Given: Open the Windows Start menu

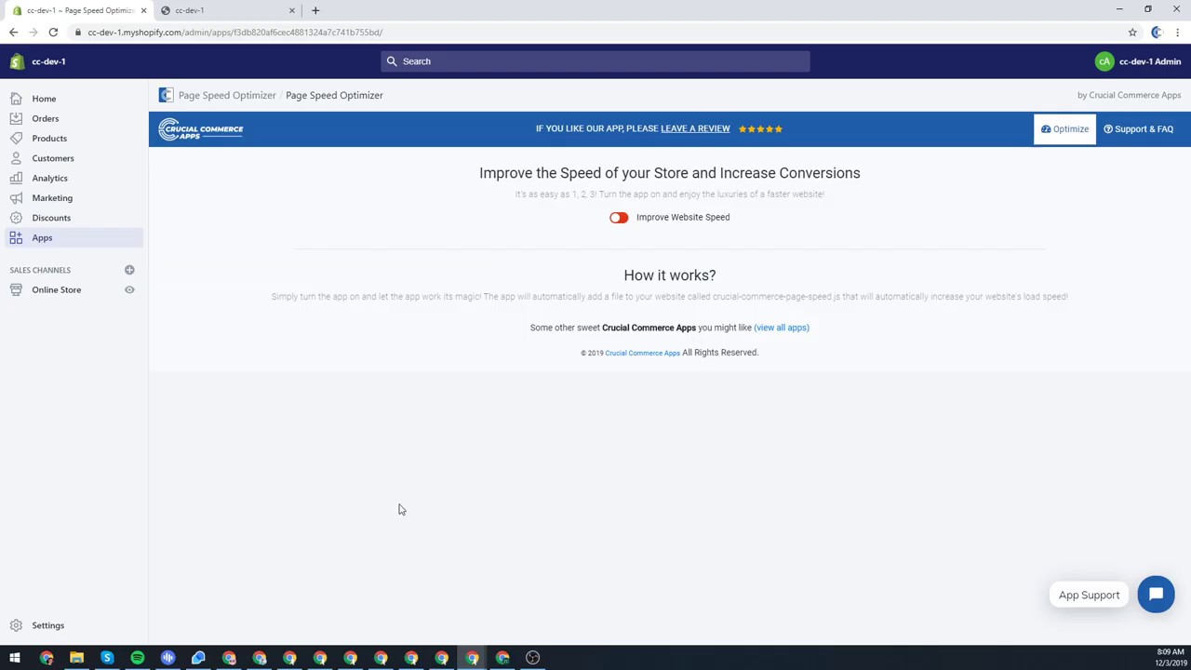Looking at the screenshot, I should coord(15,658).
